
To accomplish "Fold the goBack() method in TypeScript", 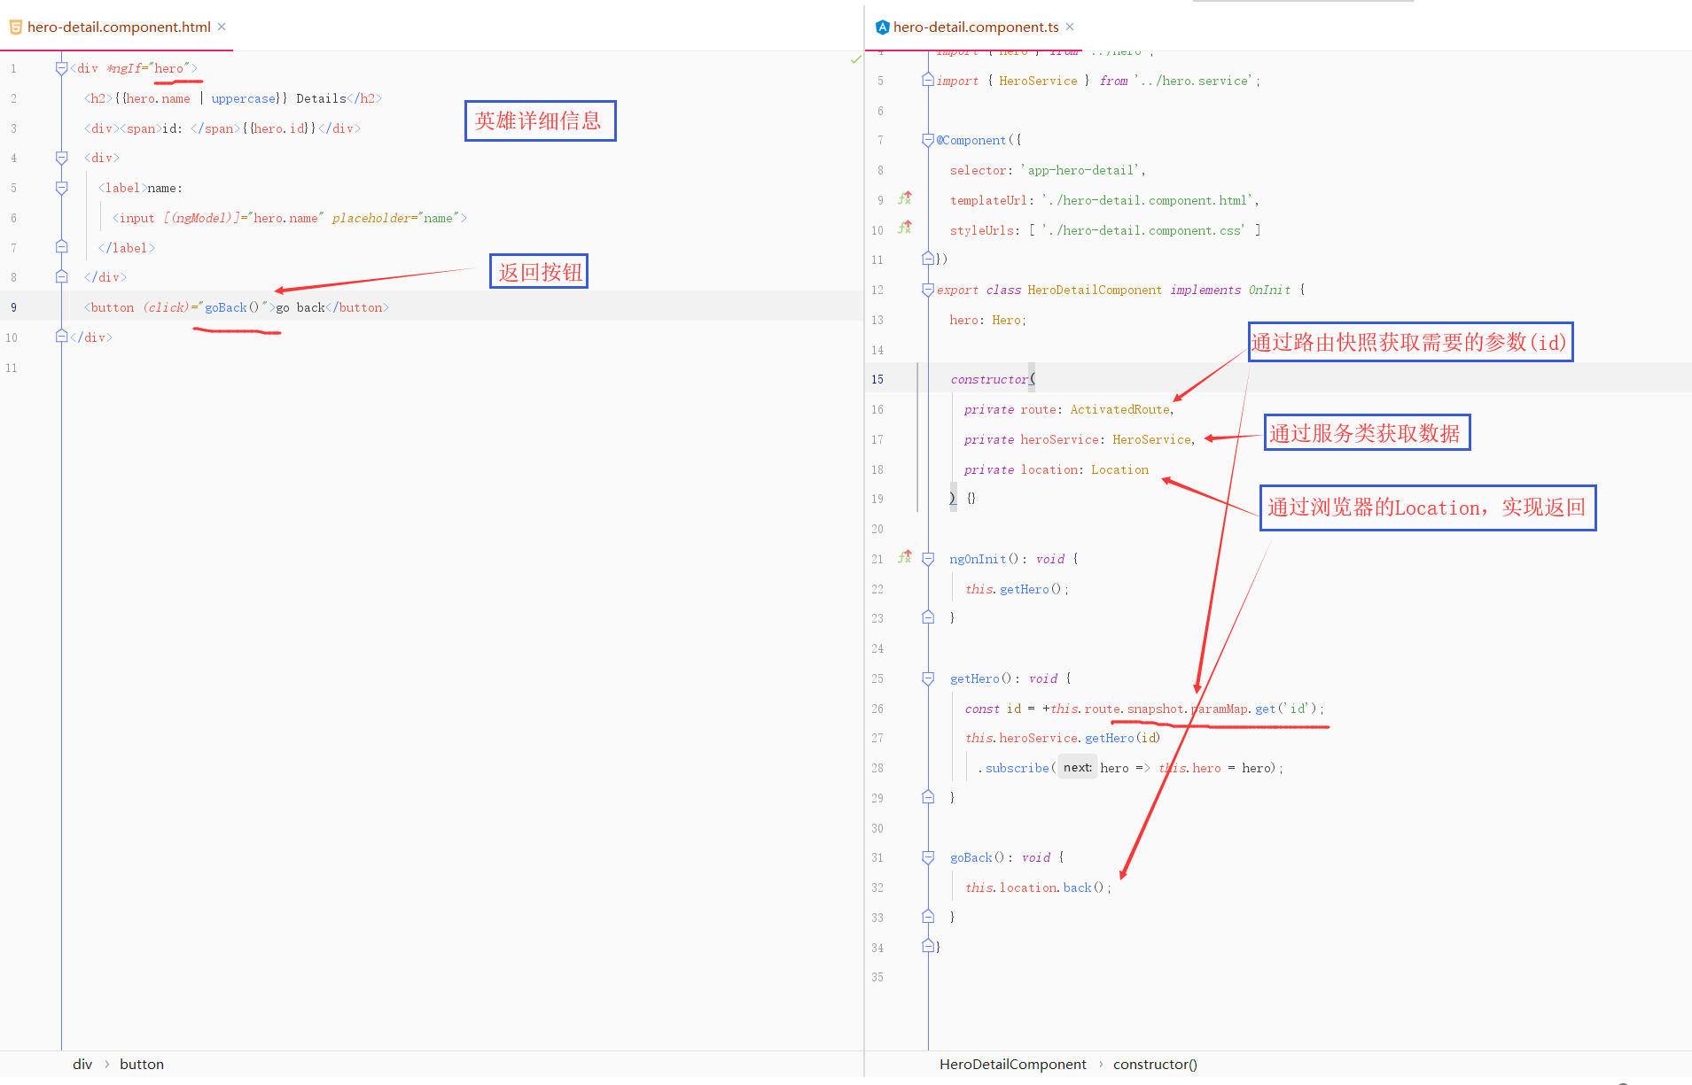I will tap(928, 857).
